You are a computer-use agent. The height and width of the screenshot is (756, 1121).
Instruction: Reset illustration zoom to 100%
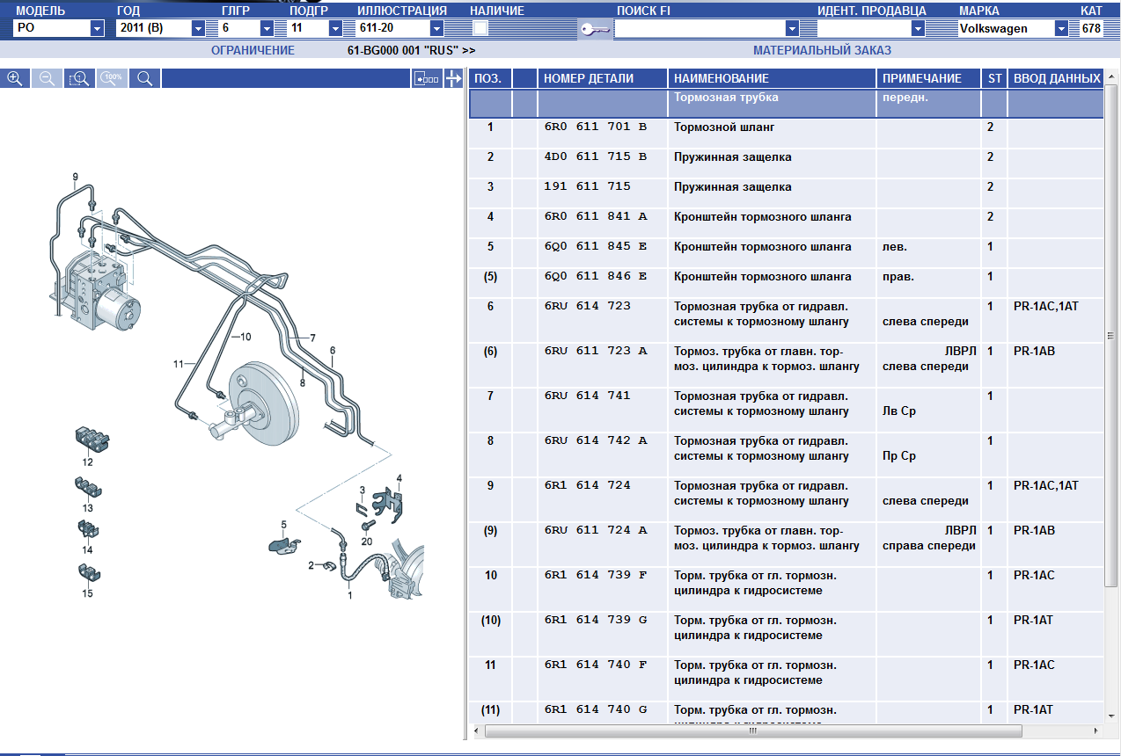tap(112, 78)
